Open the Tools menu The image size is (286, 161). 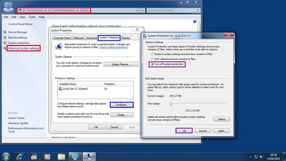coord(32,17)
